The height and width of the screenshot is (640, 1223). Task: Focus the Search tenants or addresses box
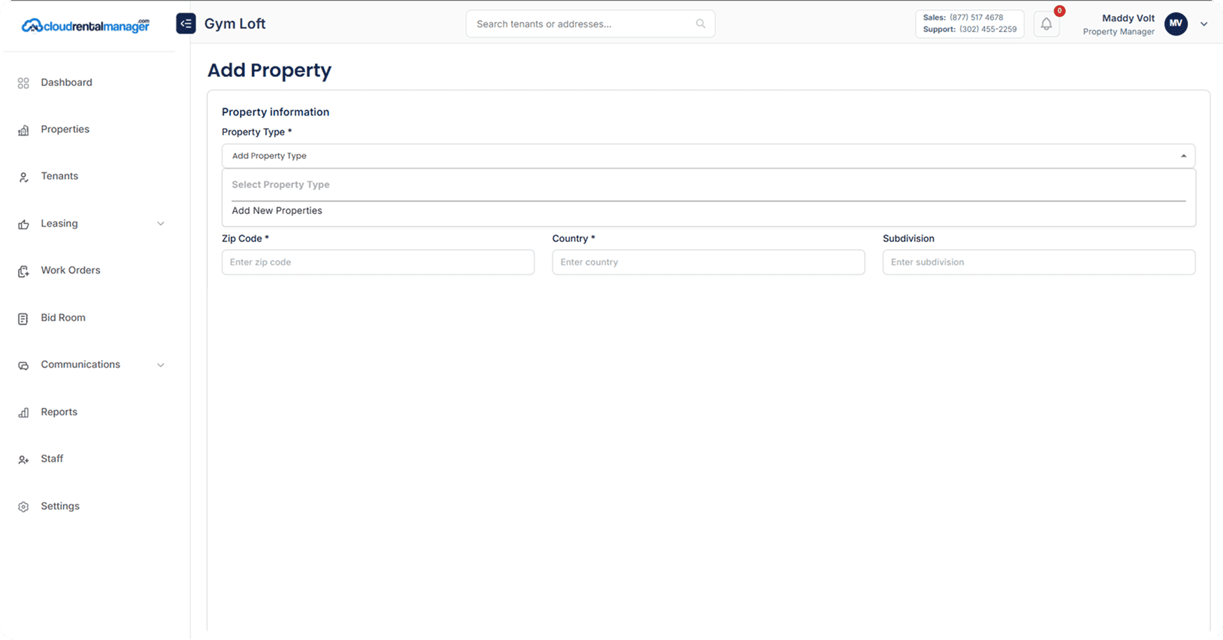tap(590, 24)
